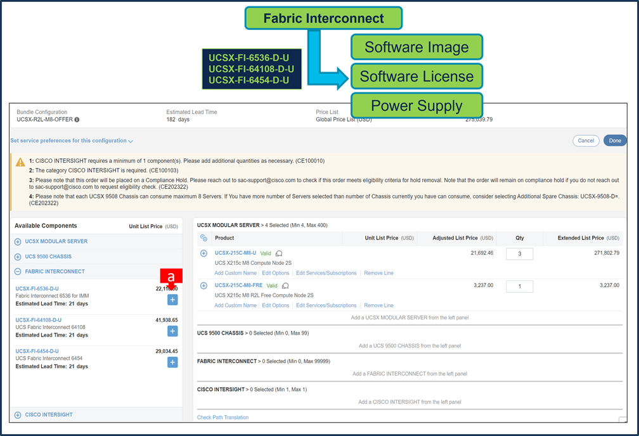The image size is (639, 436).
Task: Click the link icon in Product header
Action: [203, 238]
